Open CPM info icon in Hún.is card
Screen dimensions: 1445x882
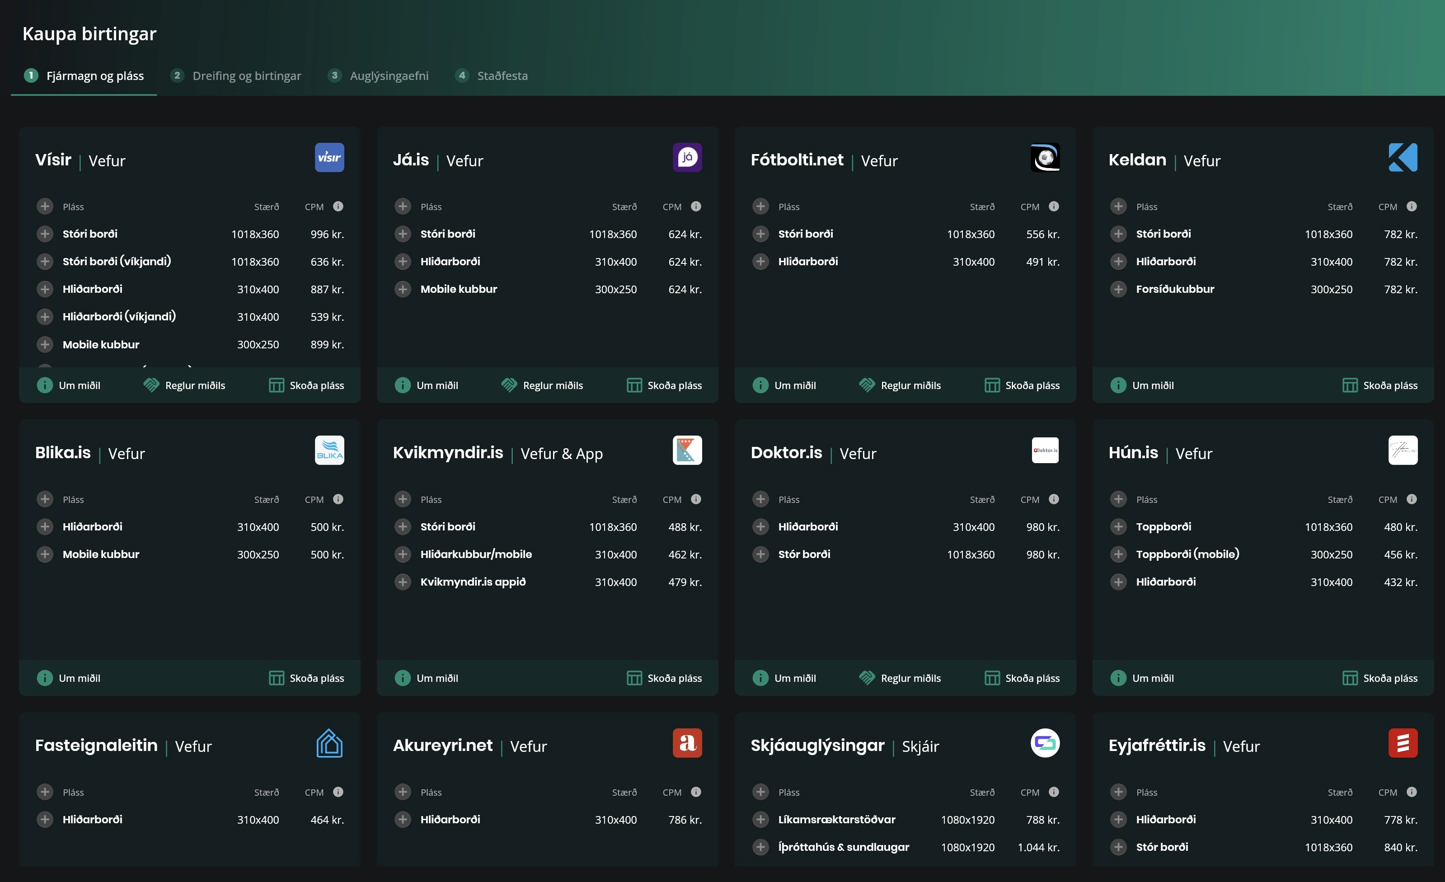point(1412,498)
